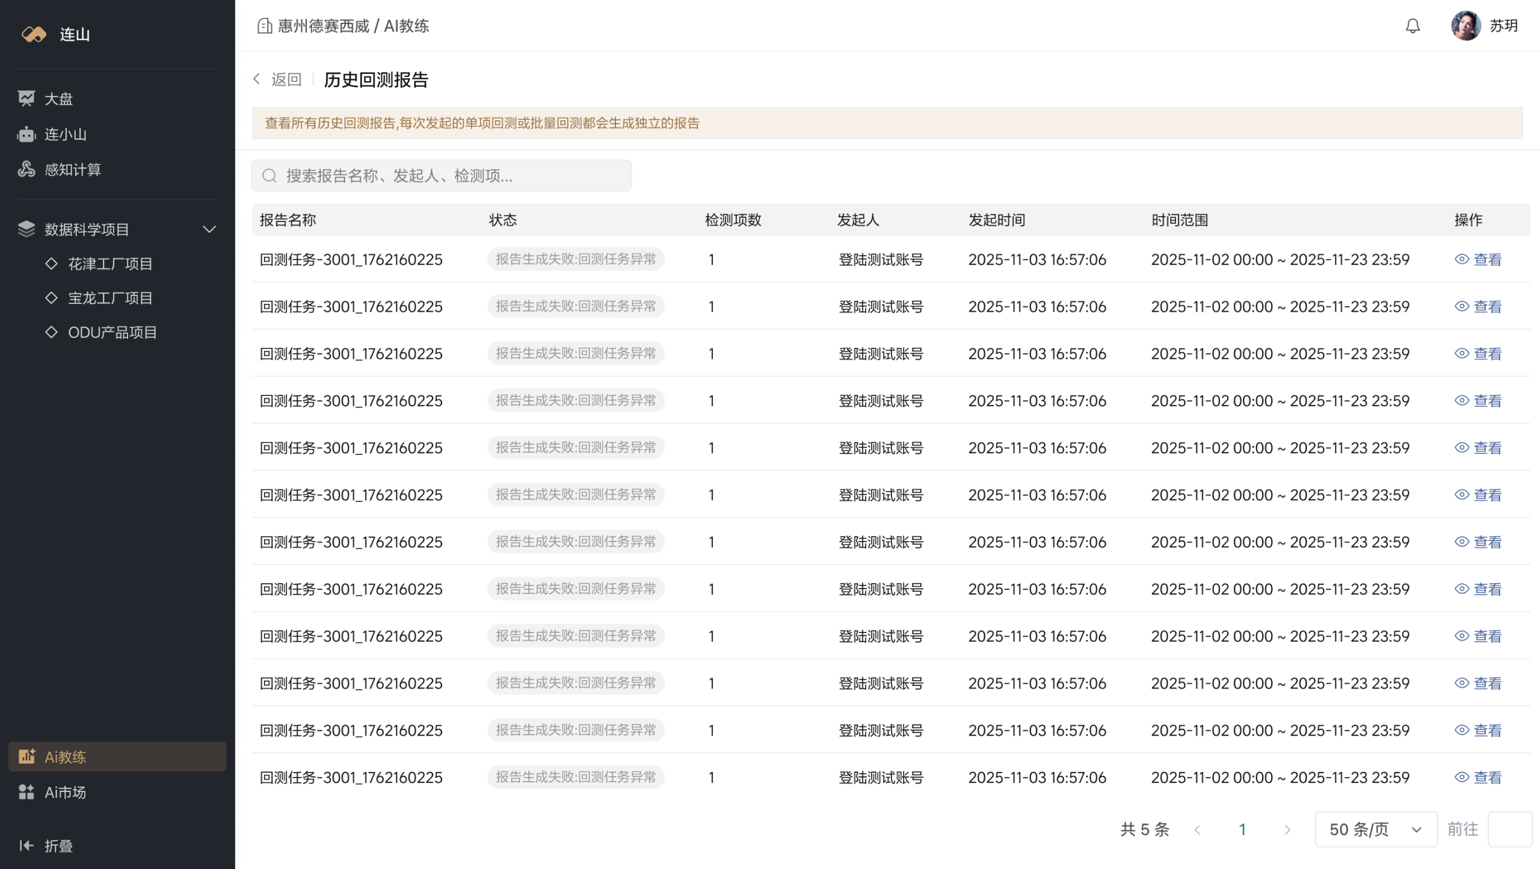Open 大盘 via its chart icon
Viewport: 1540px width, 869px height.
pos(26,99)
